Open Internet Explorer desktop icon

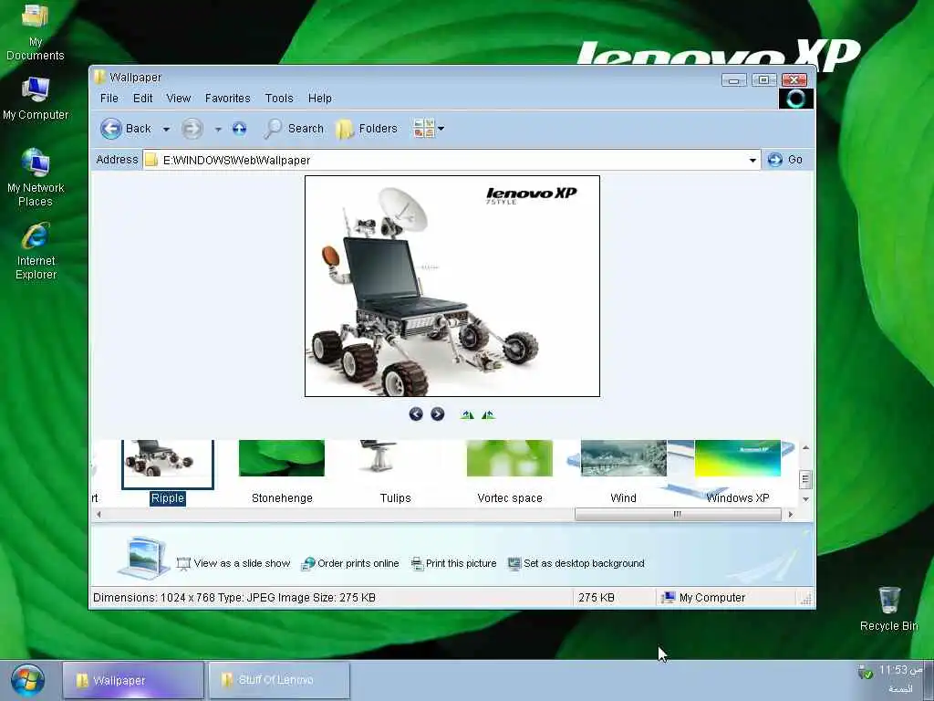point(36,251)
